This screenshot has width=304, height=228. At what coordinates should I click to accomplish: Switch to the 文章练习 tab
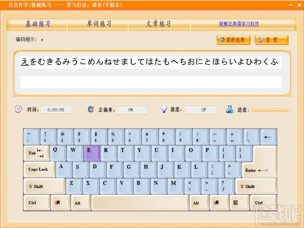pos(158,24)
